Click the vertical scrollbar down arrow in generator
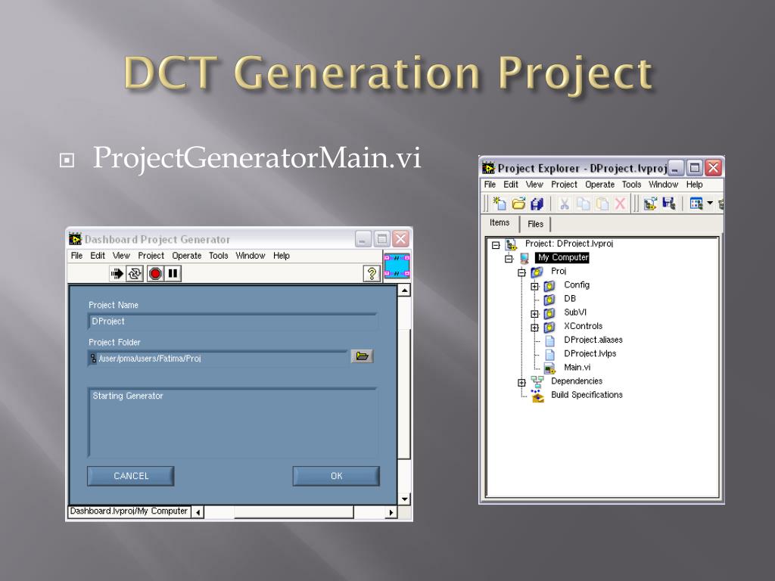The height and width of the screenshot is (581, 775). [404, 499]
